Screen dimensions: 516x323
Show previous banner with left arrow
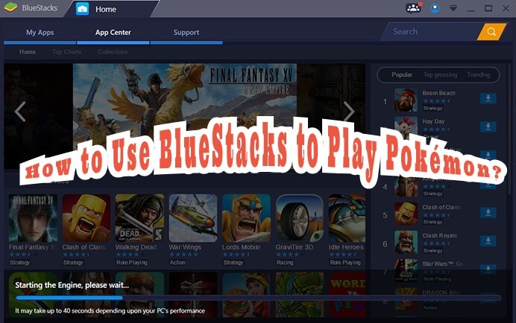click(20, 112)
